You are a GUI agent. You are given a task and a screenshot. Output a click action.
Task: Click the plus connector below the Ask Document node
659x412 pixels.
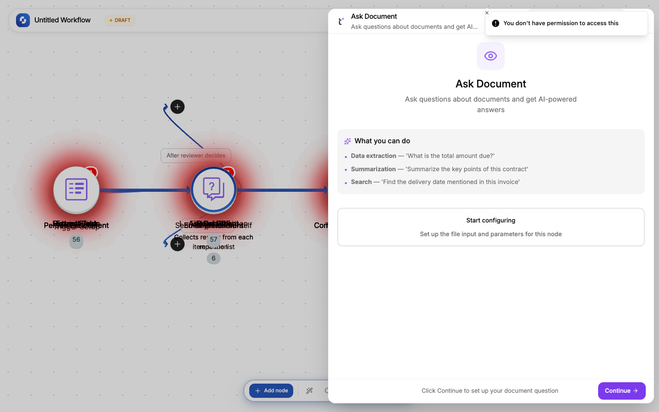click(x=178, y=244)
